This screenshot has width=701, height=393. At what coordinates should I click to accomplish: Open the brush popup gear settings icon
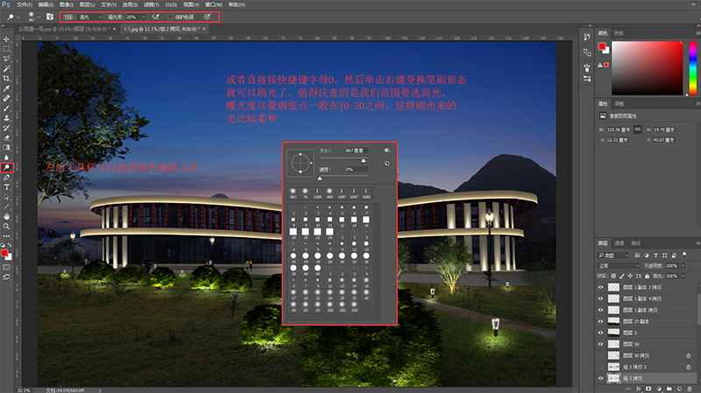(386, 151)
